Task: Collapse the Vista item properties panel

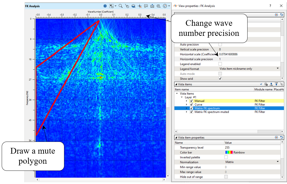Action: 176,138
